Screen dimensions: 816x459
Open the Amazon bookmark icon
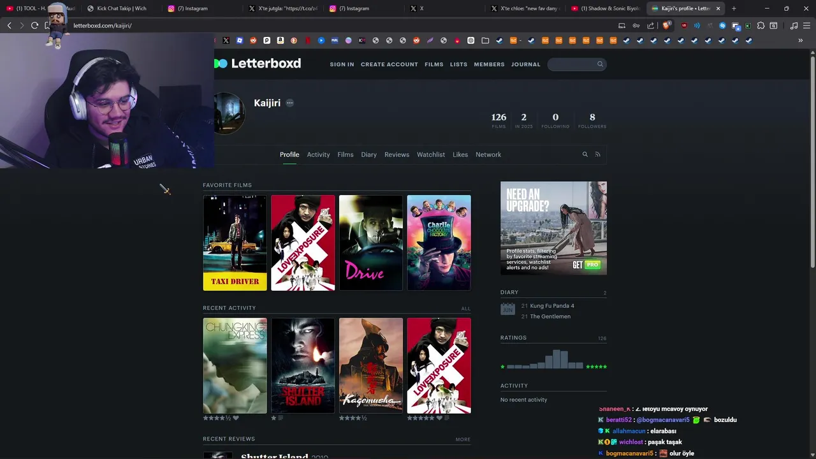click(280, 40)
